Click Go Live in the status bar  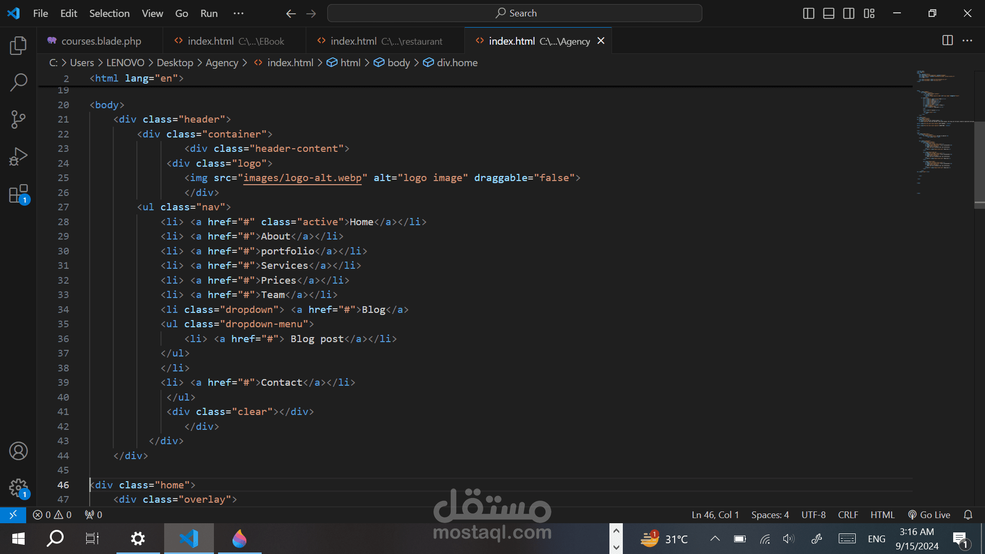coord(929,515)
